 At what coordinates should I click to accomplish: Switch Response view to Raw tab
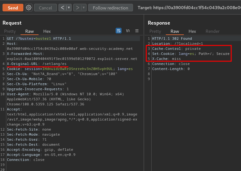175,31
